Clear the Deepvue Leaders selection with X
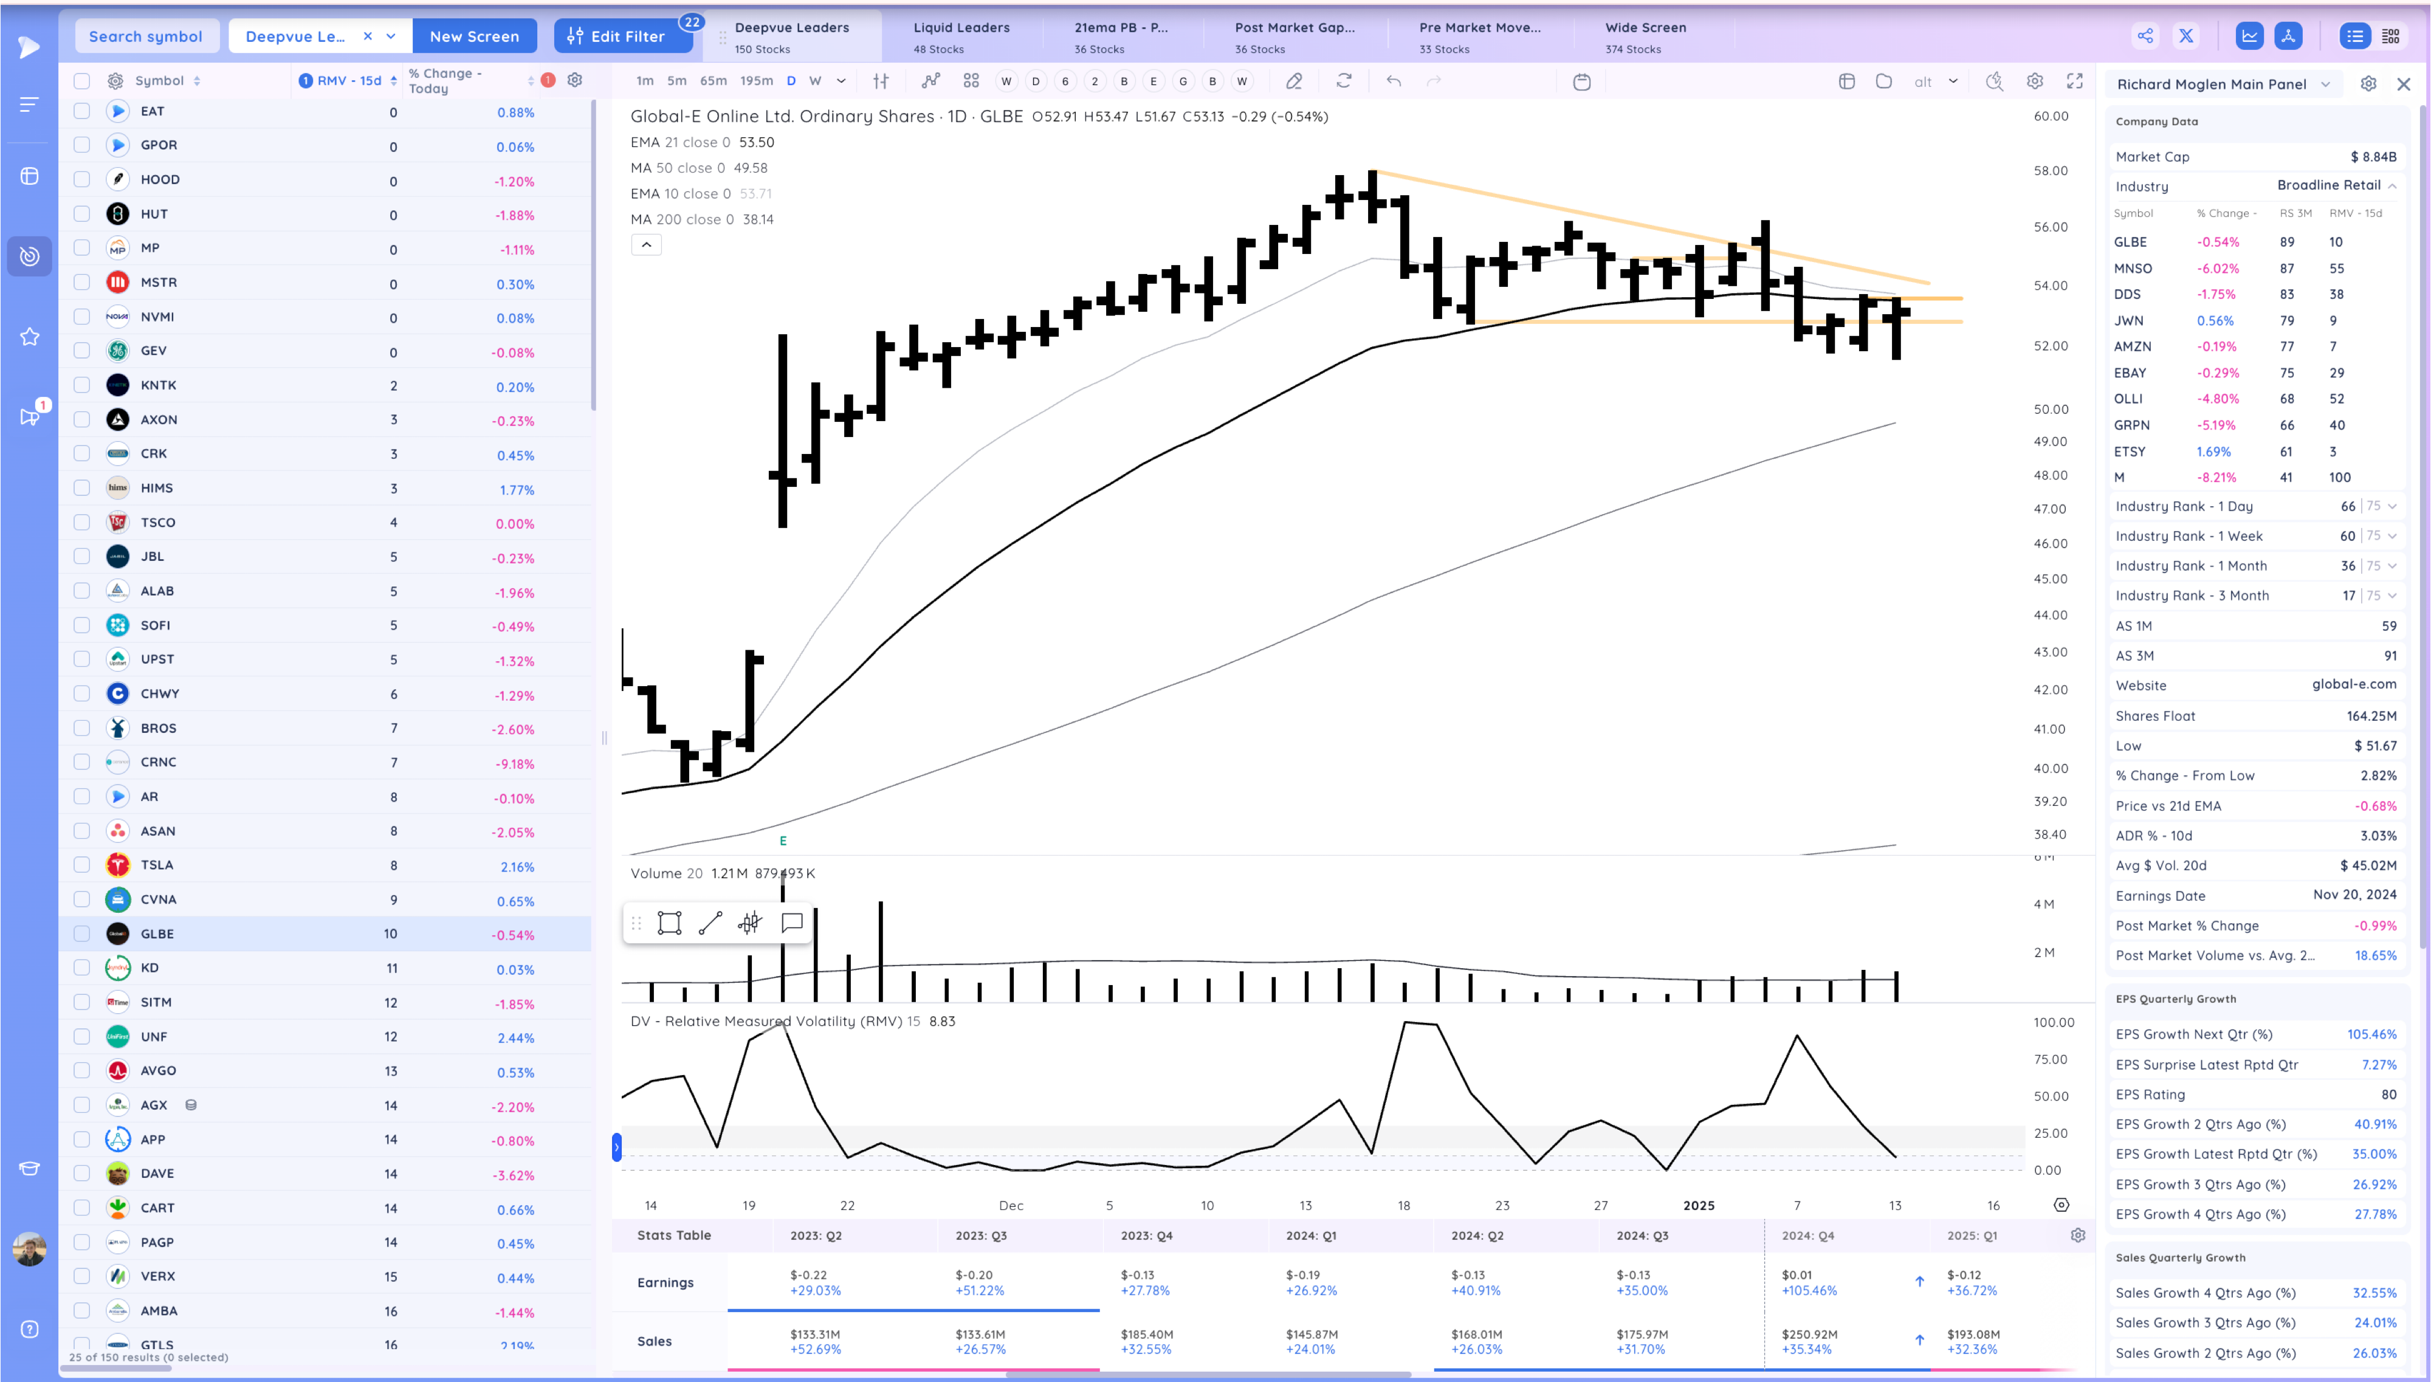This screenshot has width=2431, height=1382. click(367, 36)
